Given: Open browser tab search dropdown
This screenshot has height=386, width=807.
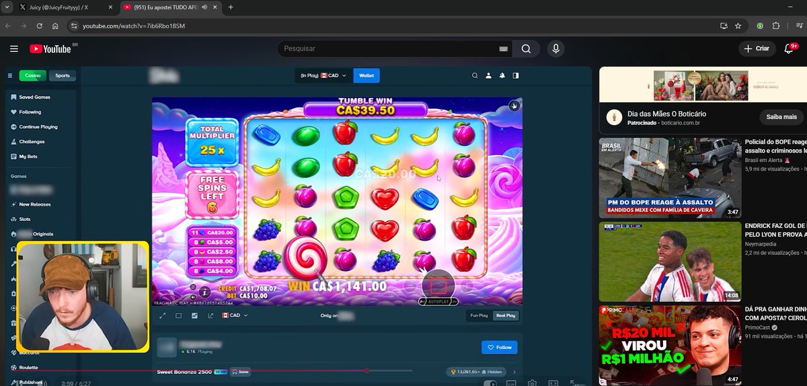Looking at the screenshot, I should click(8, 7).
